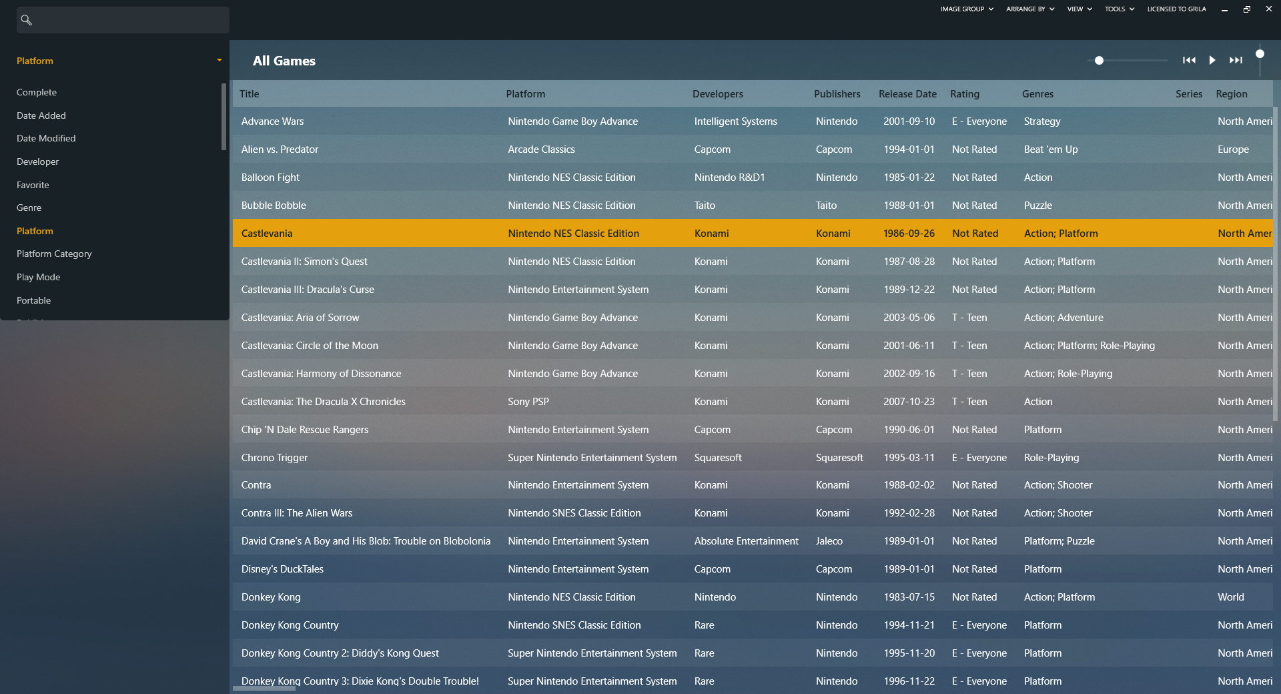Select Donkey Kong Country 2: Diddy's Kong Quest

click(x=340, y=653)
